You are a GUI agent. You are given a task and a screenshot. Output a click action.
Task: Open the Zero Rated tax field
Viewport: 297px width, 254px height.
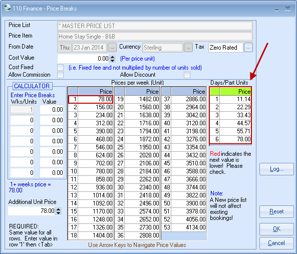click(x=225, y=48)
